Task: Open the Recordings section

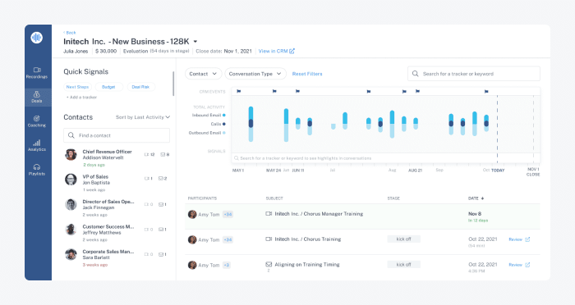Action: pos(37,73)
